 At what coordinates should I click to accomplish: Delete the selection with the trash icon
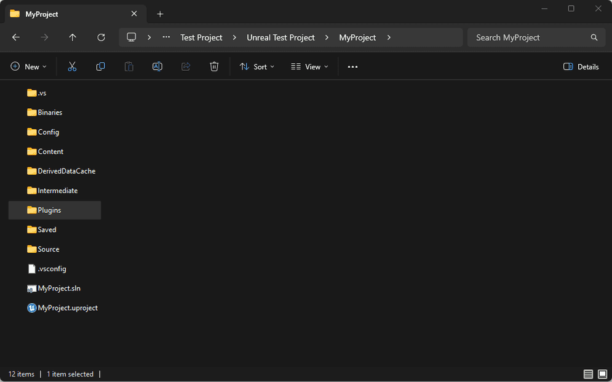[x=213, y=66]
